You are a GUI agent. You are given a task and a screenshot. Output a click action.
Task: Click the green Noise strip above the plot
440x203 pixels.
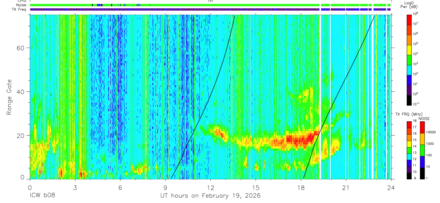[x=210, y=5]
